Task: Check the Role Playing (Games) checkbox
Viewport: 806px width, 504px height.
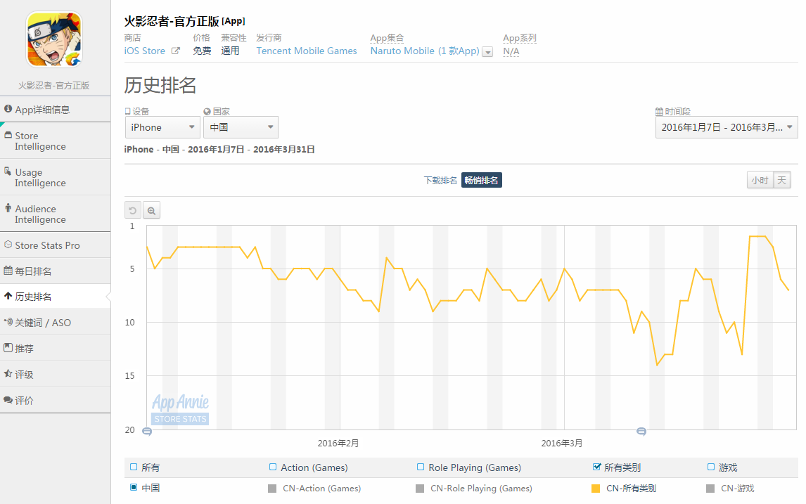Action: coord(421,467)
